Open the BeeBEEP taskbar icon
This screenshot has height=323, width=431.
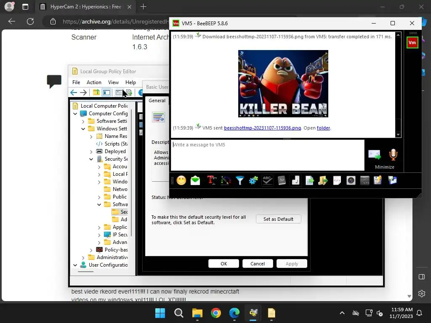click(x=253, y=313)
